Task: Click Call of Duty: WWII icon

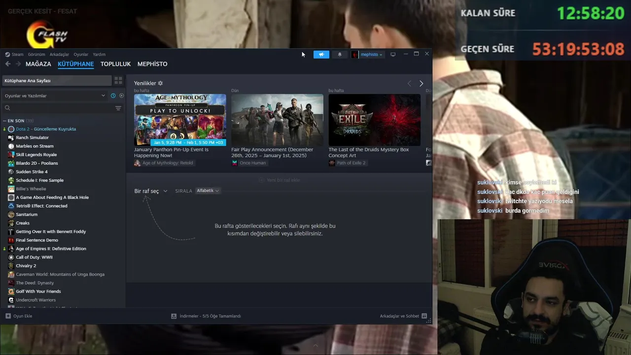Action: [x=11, y=257]
